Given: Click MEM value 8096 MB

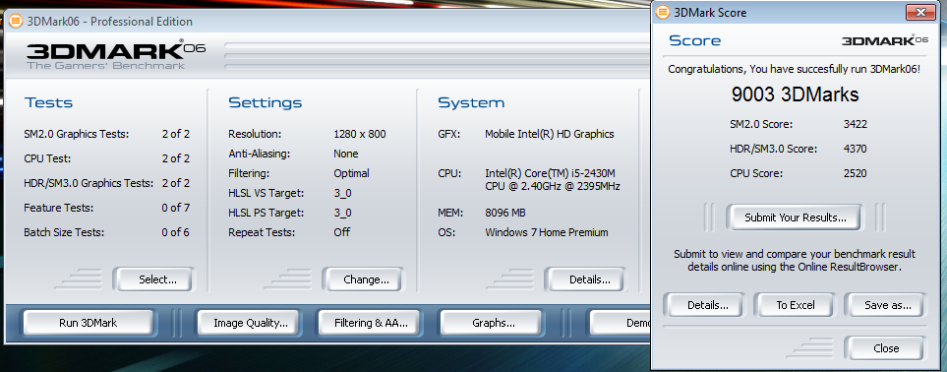Looking at the screenshot, I should pos(504,213).
